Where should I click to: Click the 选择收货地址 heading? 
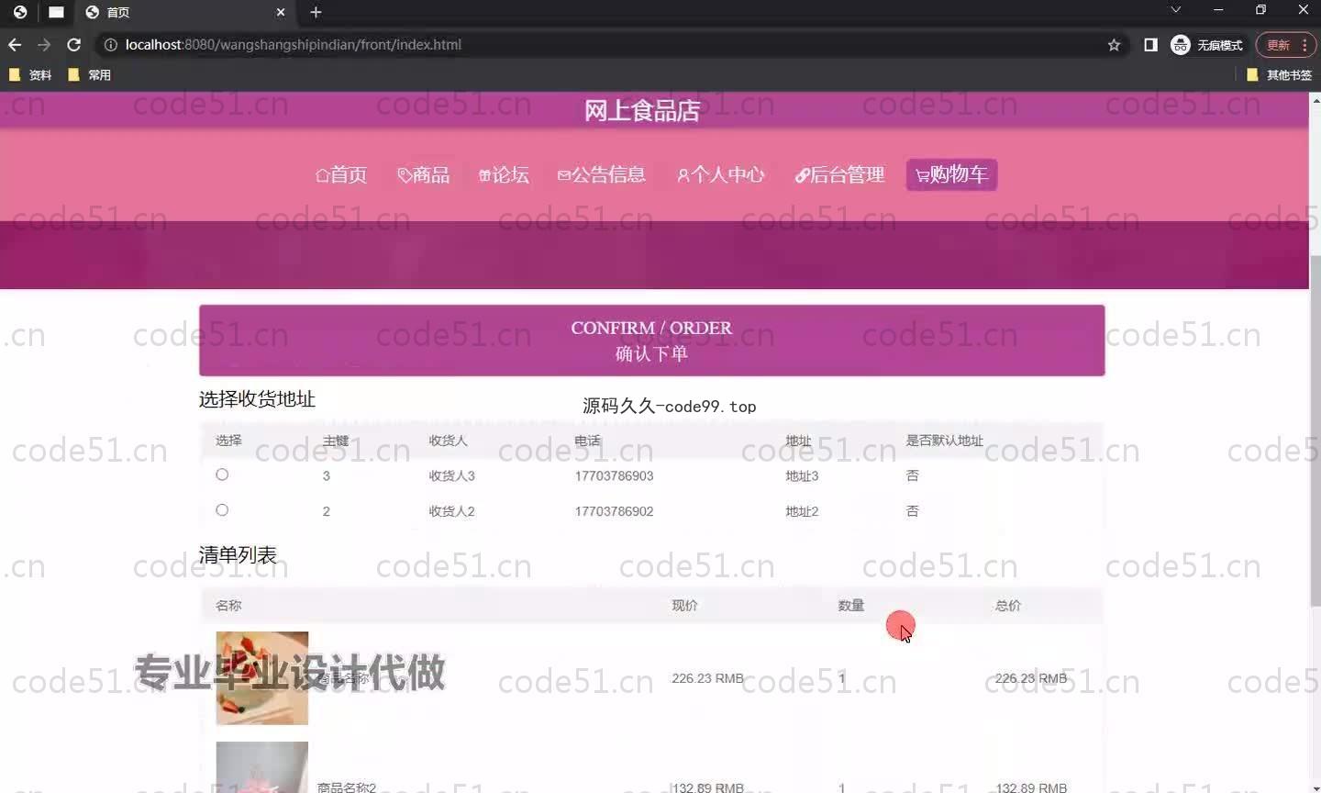(x=257, y=399)
